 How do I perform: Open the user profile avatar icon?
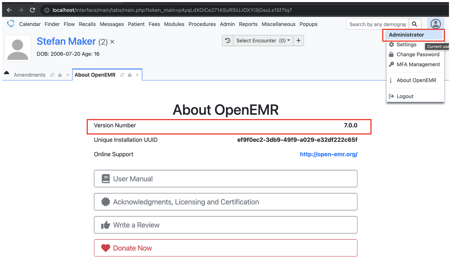436,24
